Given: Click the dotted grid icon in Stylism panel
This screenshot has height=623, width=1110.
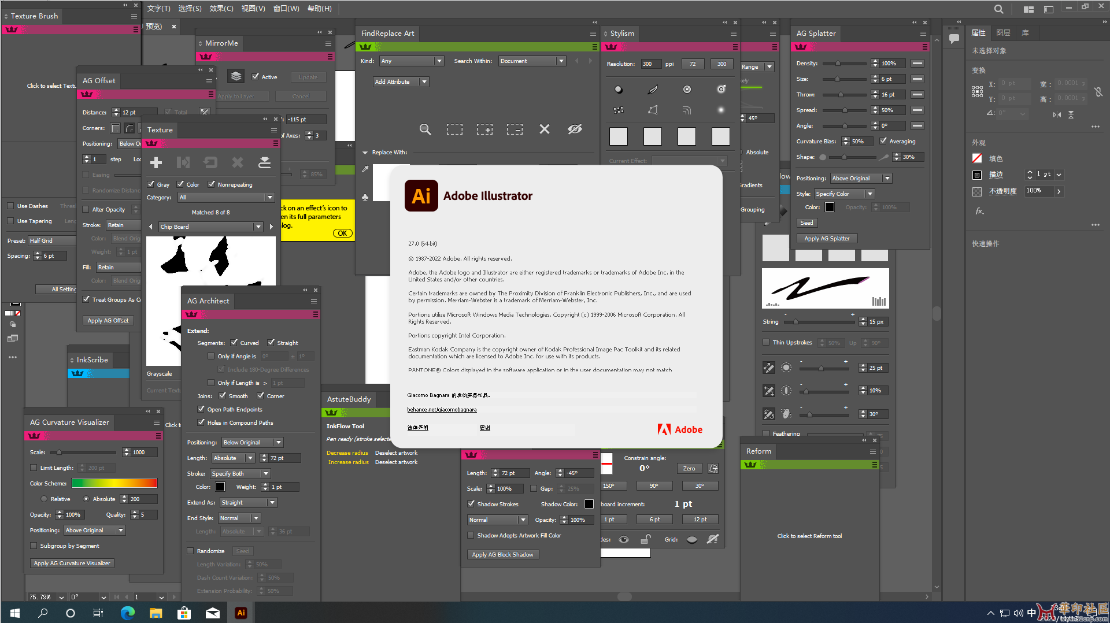Looking at the screenshot, I should [619, 110].
